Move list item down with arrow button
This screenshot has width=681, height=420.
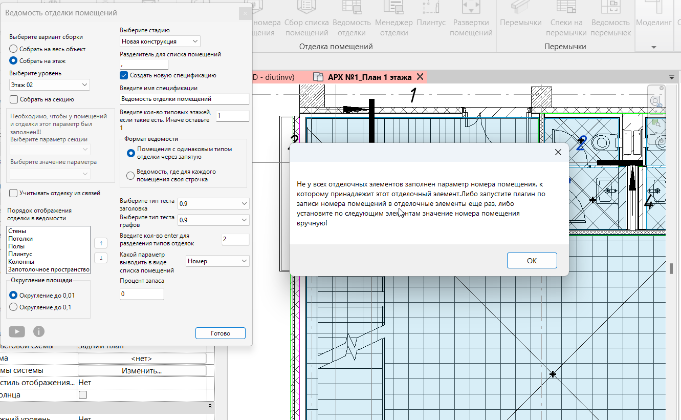101,258
